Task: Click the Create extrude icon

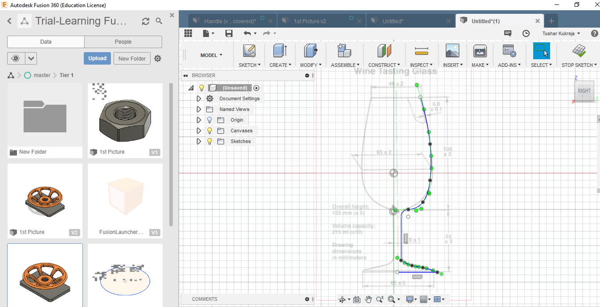Action: coord(280,51)
